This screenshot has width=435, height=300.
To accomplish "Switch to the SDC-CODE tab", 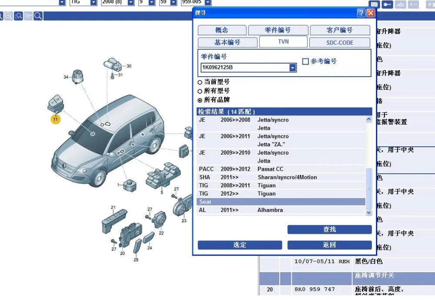I will (340, 43).
